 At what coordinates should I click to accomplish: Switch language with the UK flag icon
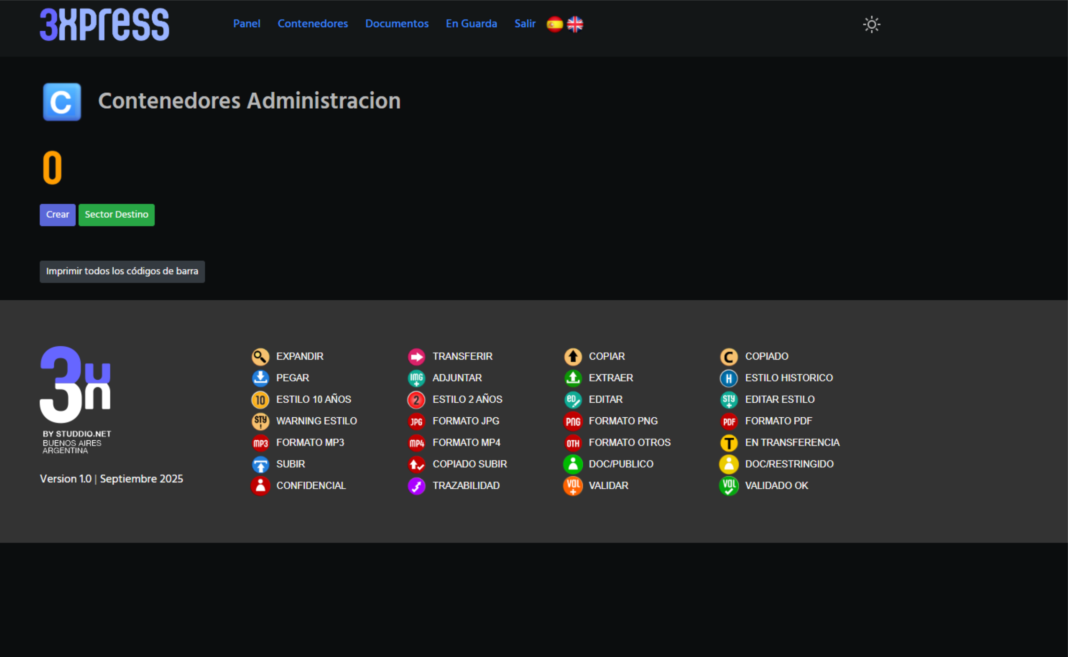[575, 24]
